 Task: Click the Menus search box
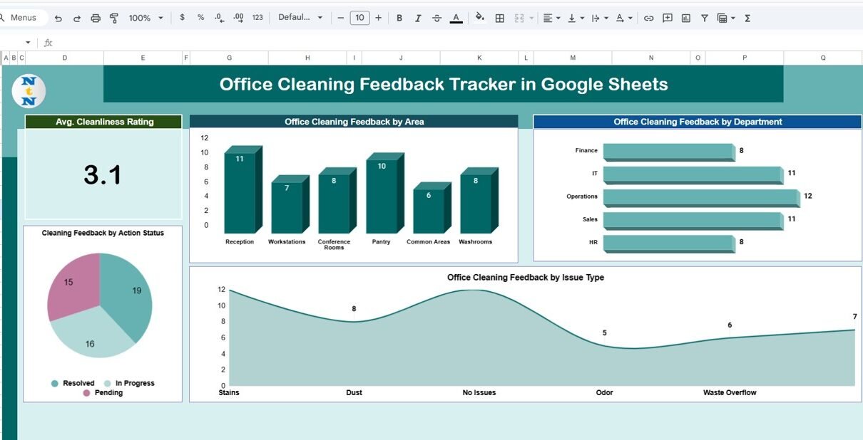point(24,18)
